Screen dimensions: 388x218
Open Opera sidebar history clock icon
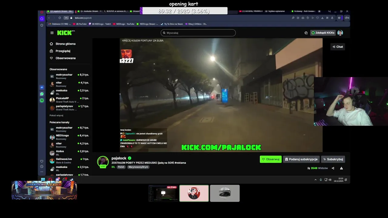[x=42, y=167]
